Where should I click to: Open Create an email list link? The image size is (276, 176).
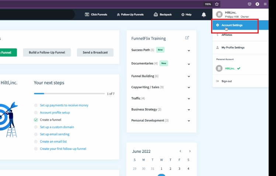point(53,141)
